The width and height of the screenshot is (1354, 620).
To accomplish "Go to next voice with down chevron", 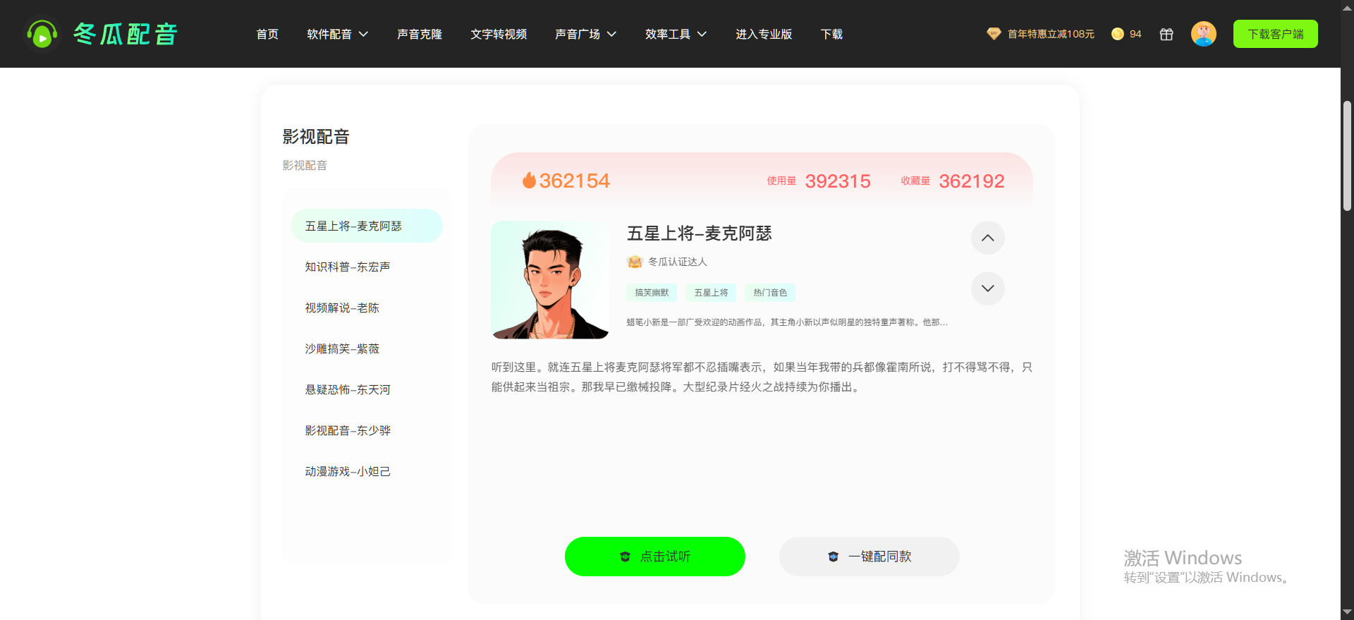I will [988, 288].
